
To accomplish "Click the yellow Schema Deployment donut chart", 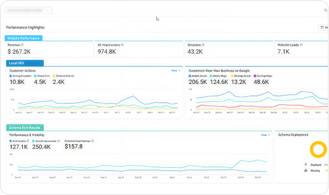I will coord(318,150).
